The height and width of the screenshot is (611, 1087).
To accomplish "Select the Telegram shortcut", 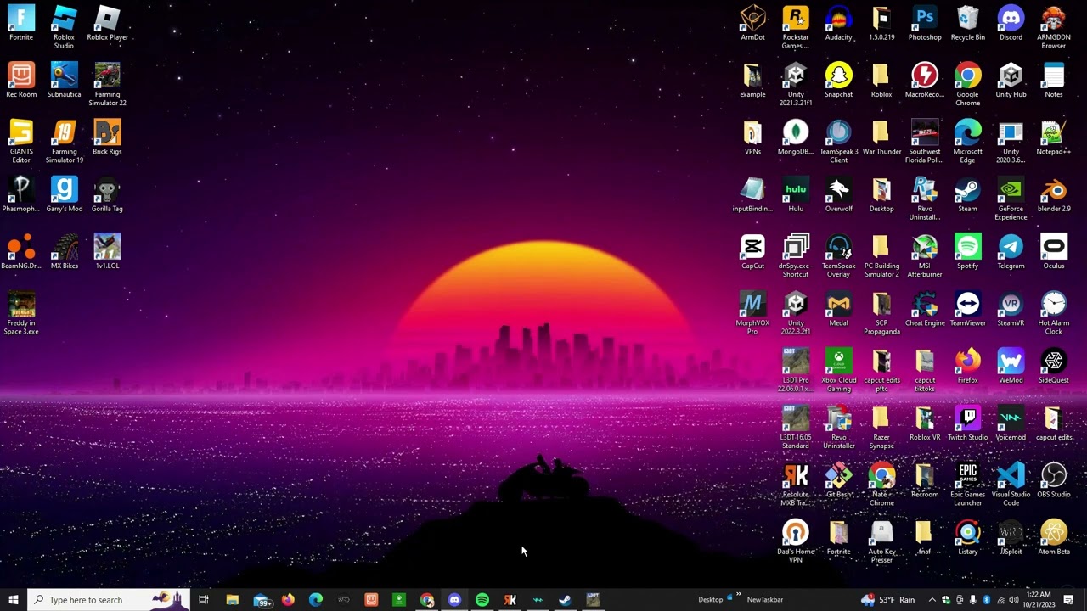I will pos(1011,252).
